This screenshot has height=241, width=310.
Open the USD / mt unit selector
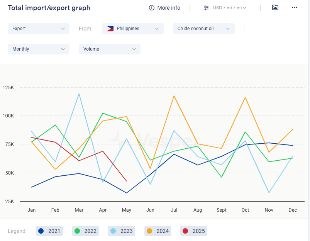coord(230,8)
